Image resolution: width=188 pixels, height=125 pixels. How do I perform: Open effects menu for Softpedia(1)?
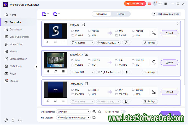click(x=63, y=71)
